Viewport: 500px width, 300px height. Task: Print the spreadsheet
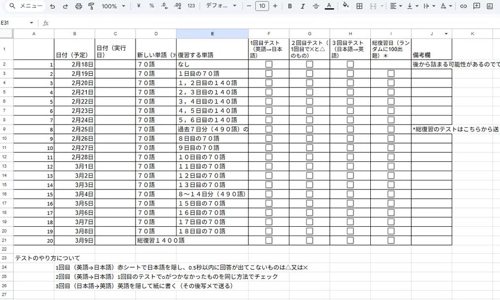pyautogui.click(x=78, y=6)
